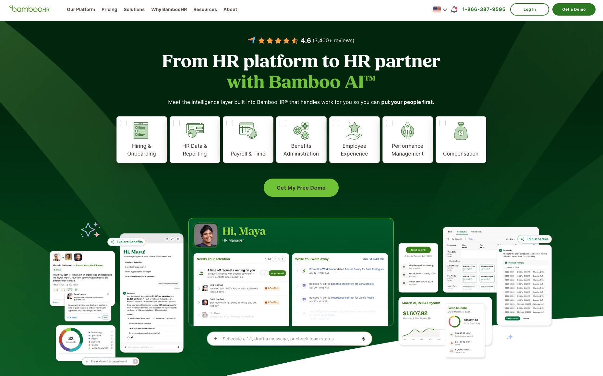Click the star rating icons
This screenshot has width=603, height=376.
click(278, 41)
